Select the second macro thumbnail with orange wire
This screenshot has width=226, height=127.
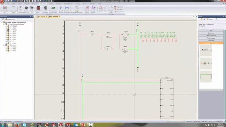pos(206,64)
